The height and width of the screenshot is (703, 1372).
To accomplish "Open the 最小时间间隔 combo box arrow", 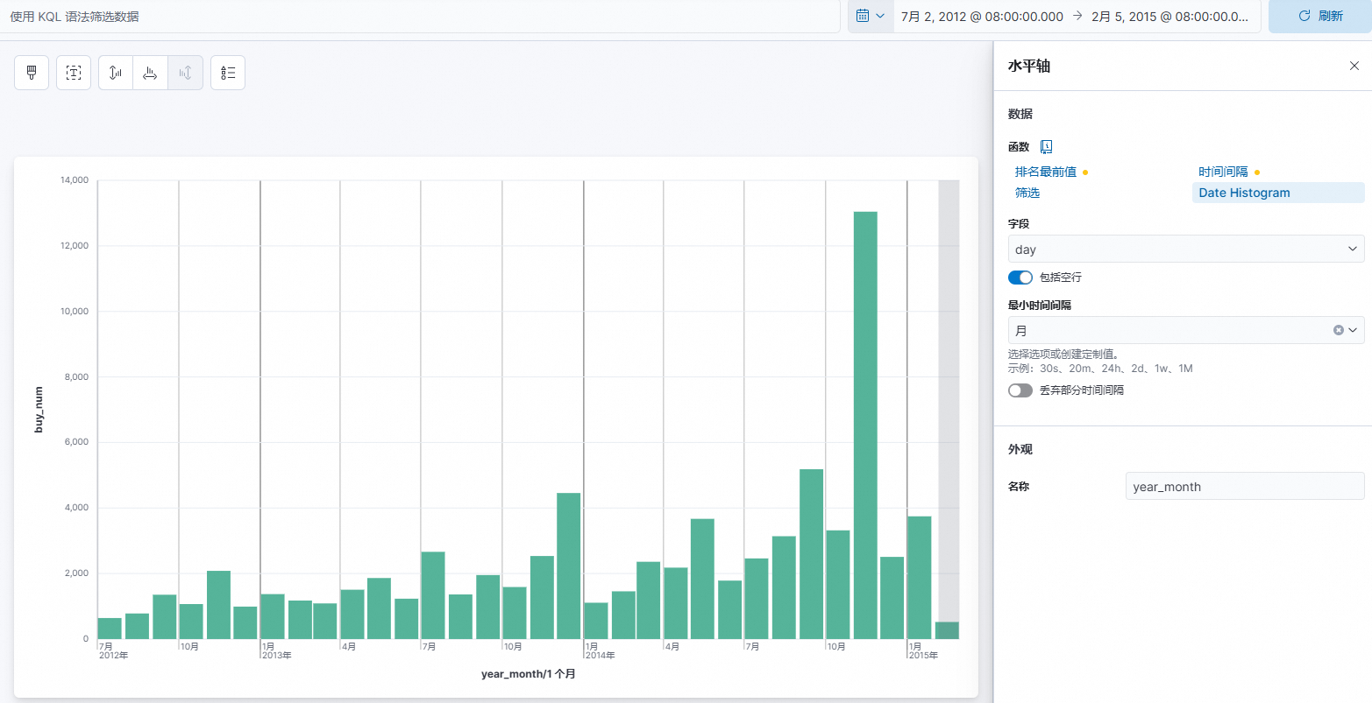I will click(1353, 330).
